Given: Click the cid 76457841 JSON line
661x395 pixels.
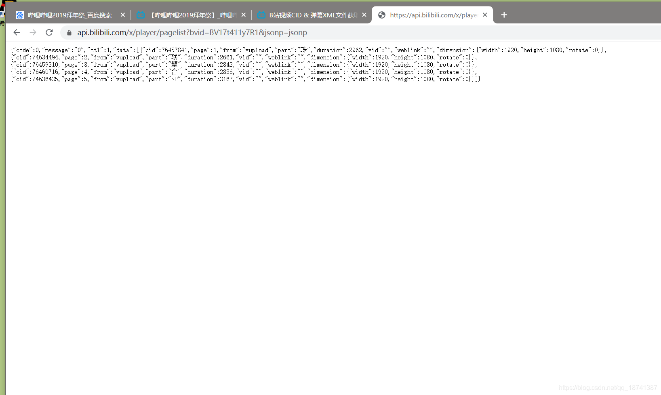Looking at the screenshot, I should (309, 50).
